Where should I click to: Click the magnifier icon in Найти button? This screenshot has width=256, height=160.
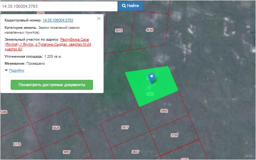point(124,6)
